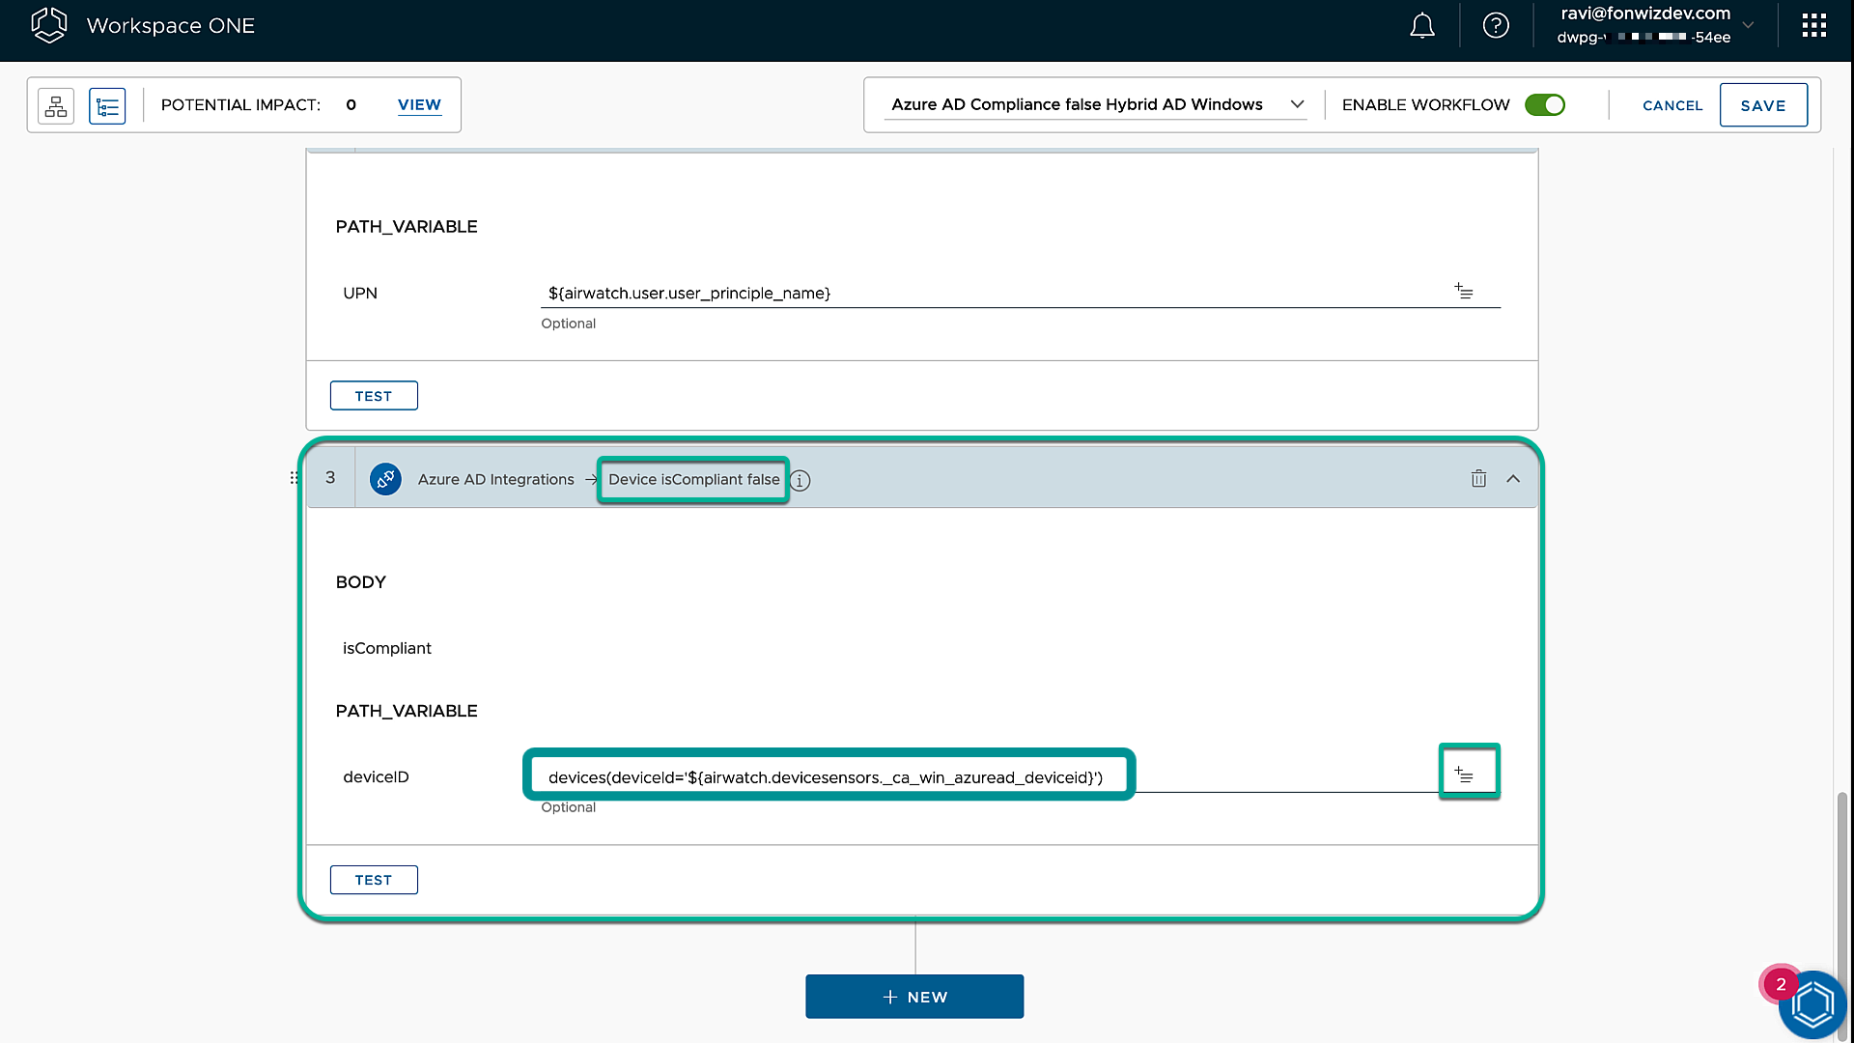This screenshot has height=1043, width=1854.
Task: Click CANCEL in the top bar
Action: coord(1672,105)
